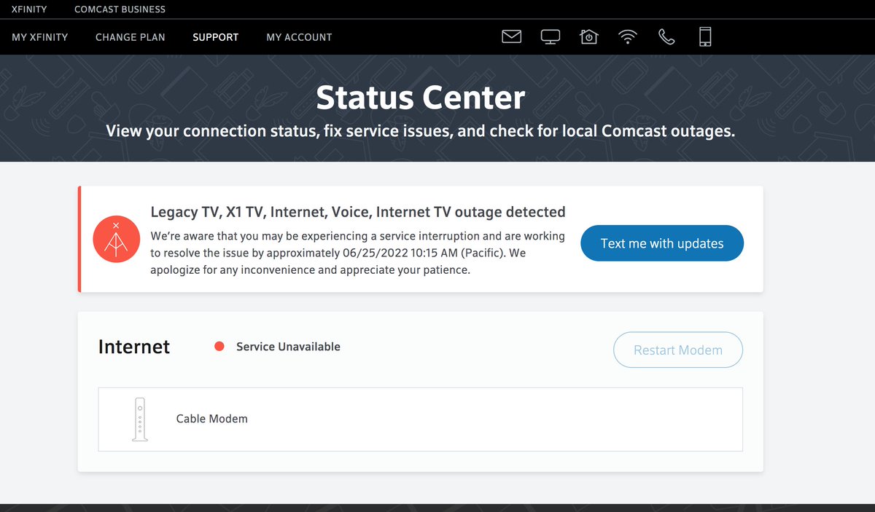Click the Status Center heading
This screenshot has height=512, width=875.
421,98
